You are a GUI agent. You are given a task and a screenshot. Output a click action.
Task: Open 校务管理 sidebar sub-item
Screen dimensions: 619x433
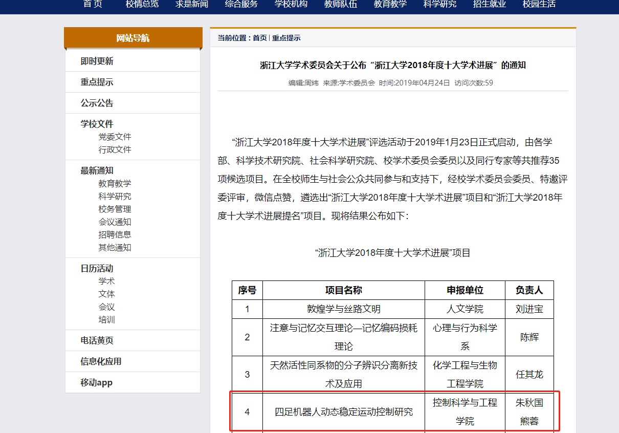115,209
